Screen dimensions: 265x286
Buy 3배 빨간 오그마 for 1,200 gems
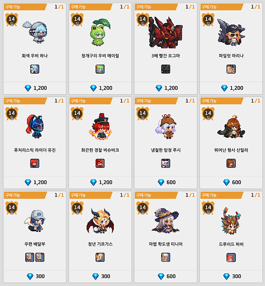[x=166, y=88]
